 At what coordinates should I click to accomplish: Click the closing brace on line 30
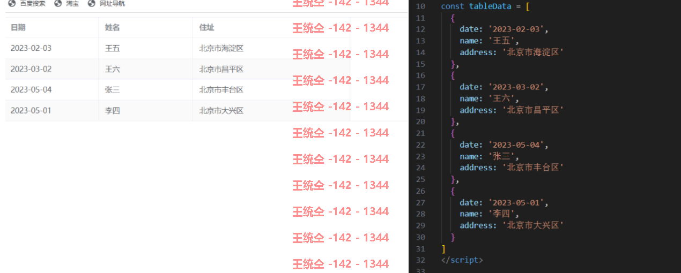[x=453, y=237]
